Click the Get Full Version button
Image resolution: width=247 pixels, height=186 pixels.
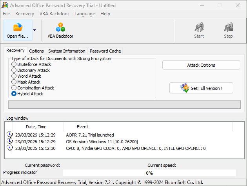click(201, 88)
